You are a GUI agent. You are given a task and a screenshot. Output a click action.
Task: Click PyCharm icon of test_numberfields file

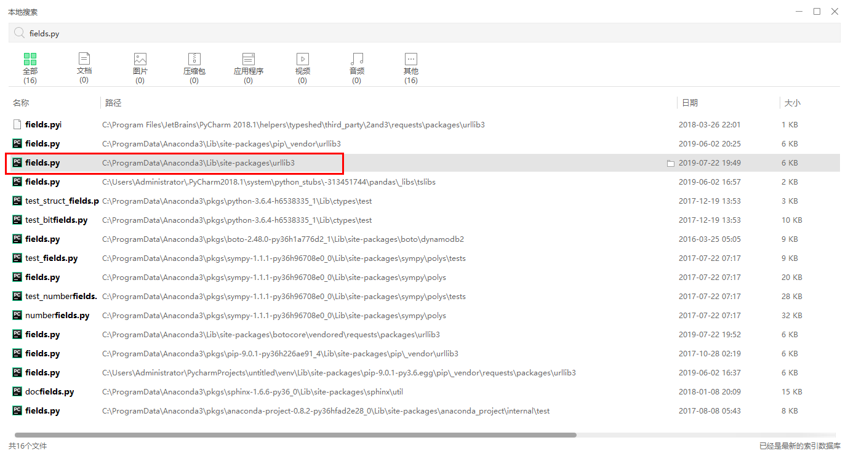[17, 296]
